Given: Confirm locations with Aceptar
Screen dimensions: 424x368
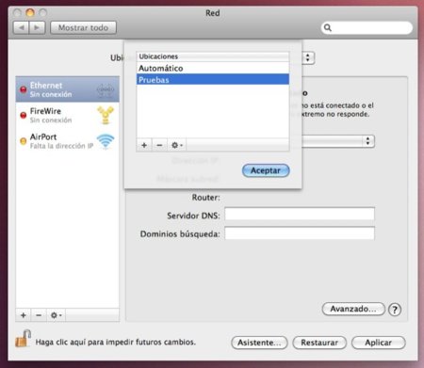Looking at the screenshot, I should point(266,170).
